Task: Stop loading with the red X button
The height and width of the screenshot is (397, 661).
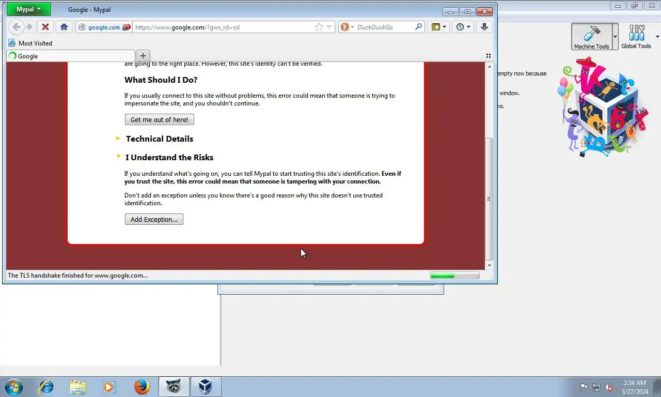Action: 45,27
